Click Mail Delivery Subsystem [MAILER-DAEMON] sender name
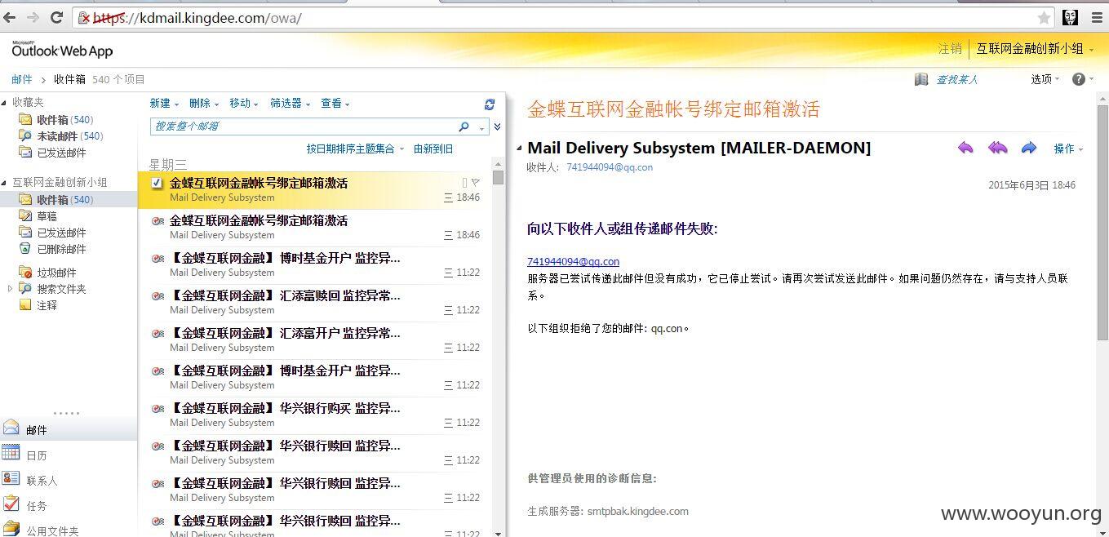1109x537 pixels. [x=699, y=148]
